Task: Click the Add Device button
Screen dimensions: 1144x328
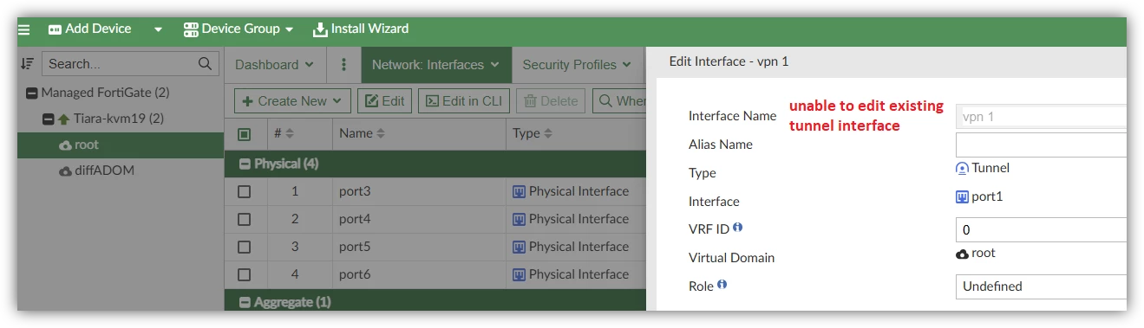Action: coord(90,29)
